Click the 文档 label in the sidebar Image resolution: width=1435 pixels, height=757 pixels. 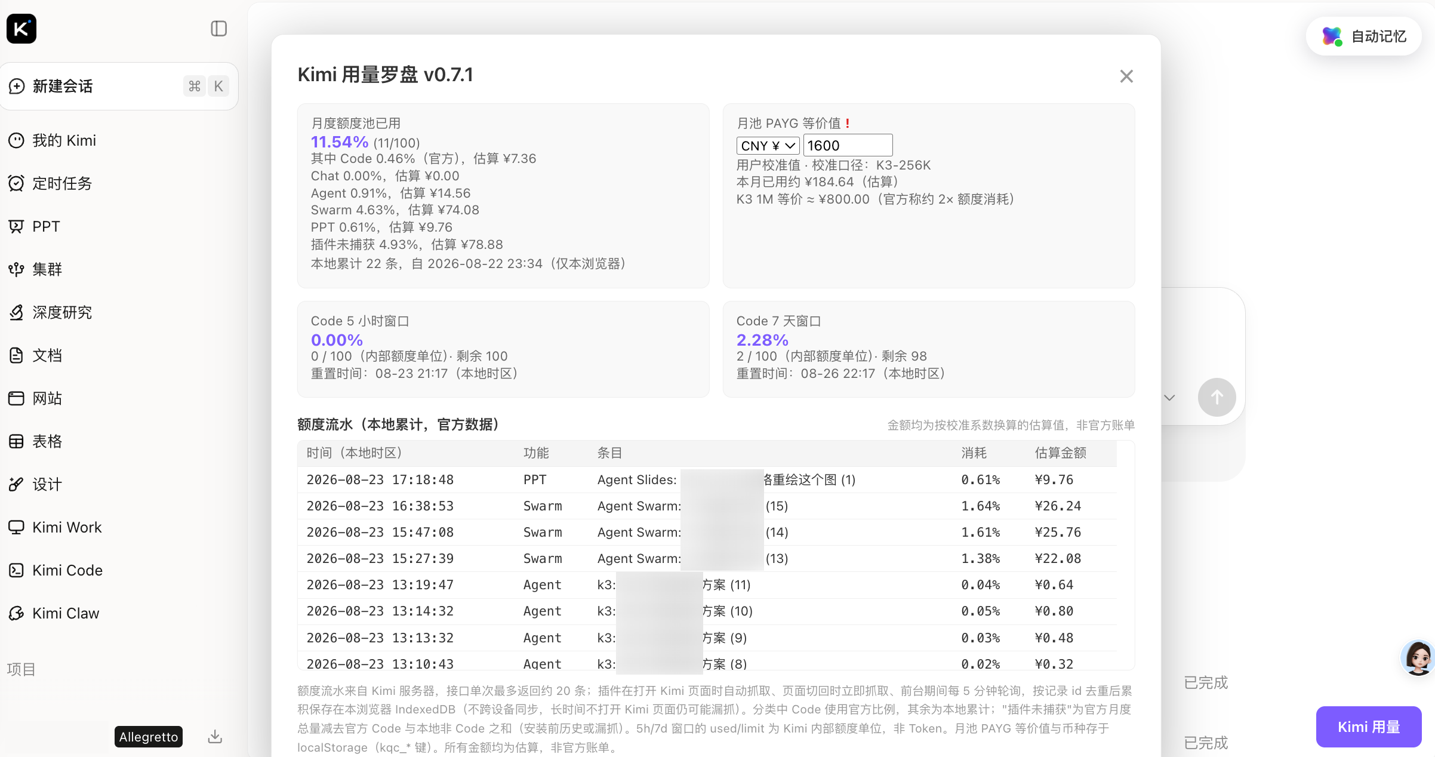47,355
